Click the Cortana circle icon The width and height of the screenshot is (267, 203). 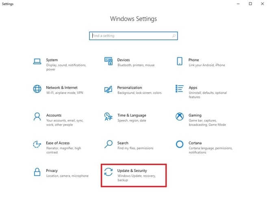pos(180,144)
